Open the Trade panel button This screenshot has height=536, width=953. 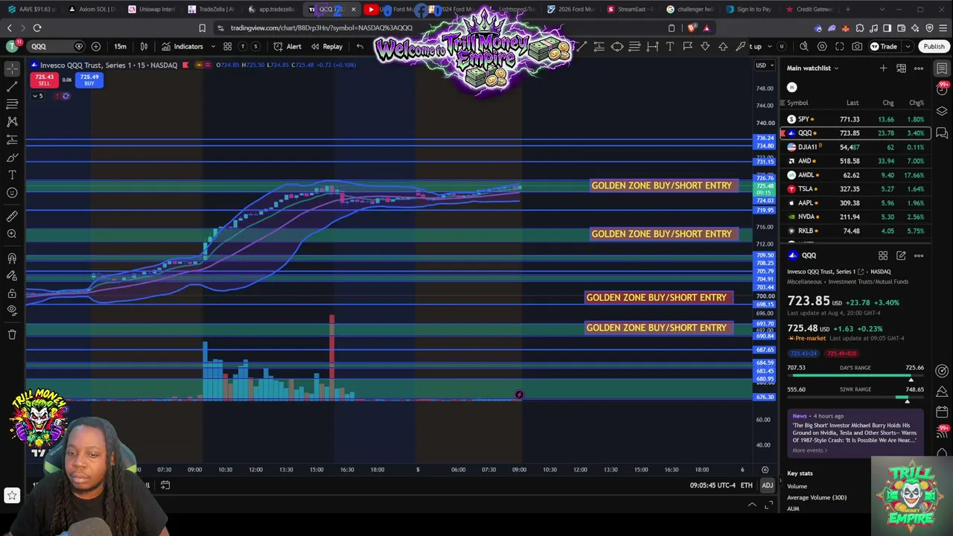coord(884,46)
